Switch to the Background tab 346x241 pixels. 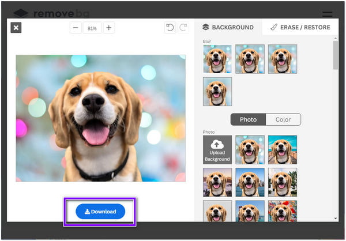(x=228, y=27)
